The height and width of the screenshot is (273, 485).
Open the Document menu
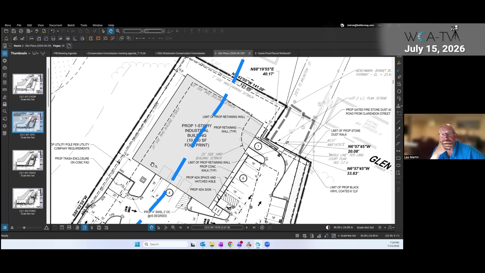pos(56,25)
